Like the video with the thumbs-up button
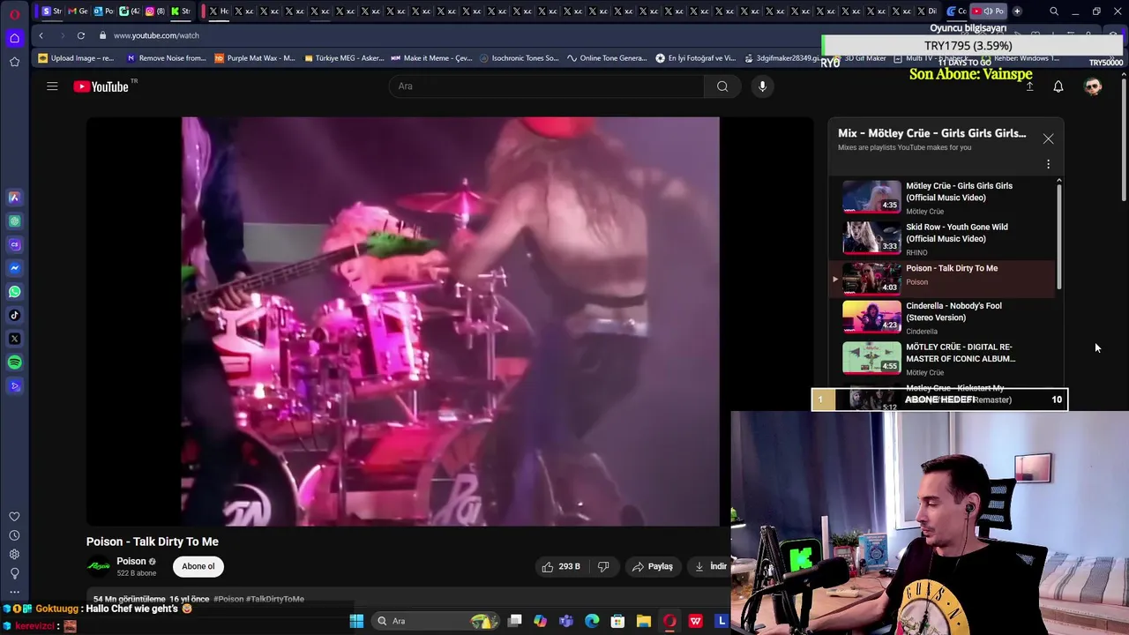Image resolution: width=1129 pixels, height=635 pixels. [x=561, y=566]
